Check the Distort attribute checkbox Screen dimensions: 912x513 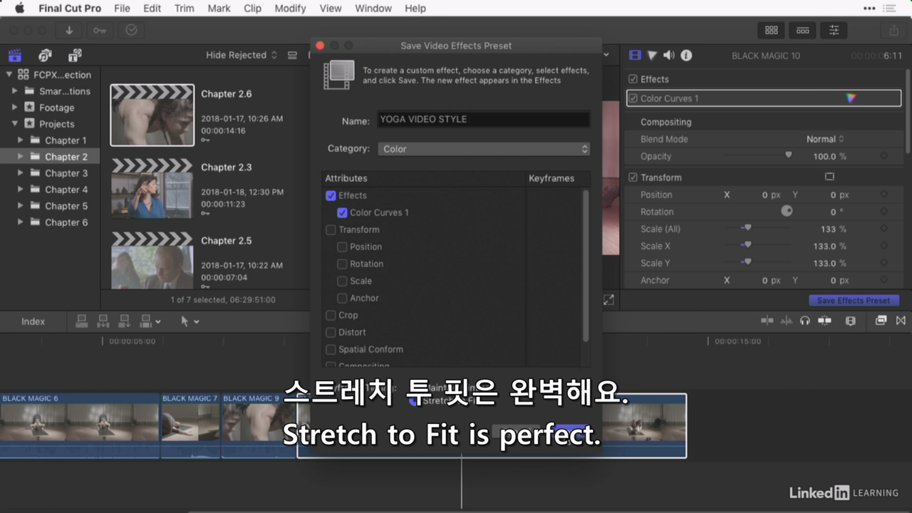click(x=331, y=332)
